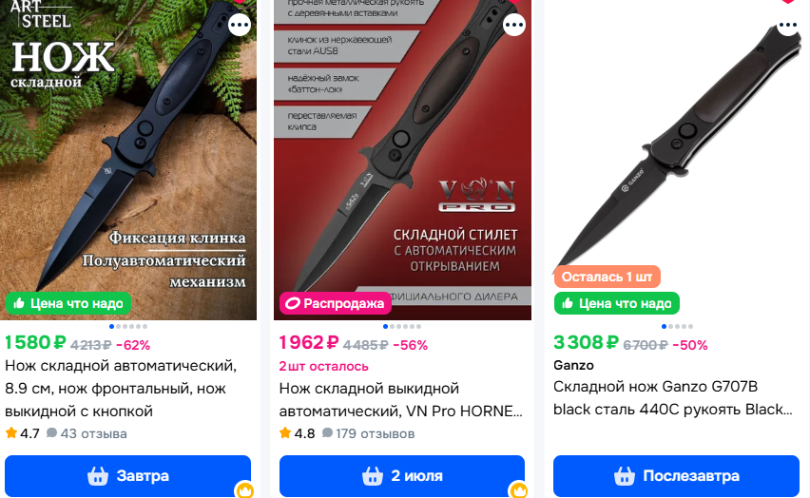Open three-dots menu on Ganzo knife card
Viewport: 810px width, 498px height.
click(x=788, y=25)
